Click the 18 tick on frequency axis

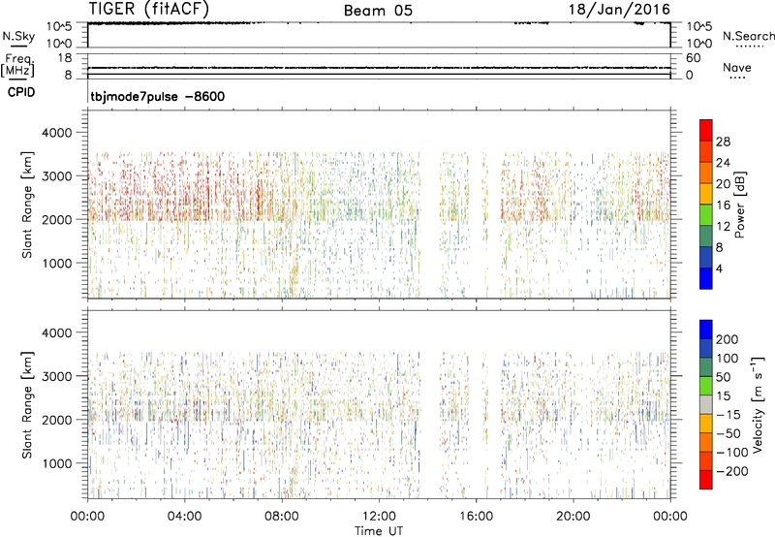point(65,58)
